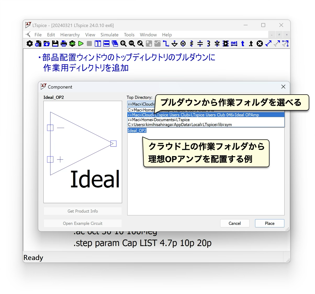This screenshot has height=294, width=315.
Task: Maximize the LTspice main window
Action: tap(263, 25)
